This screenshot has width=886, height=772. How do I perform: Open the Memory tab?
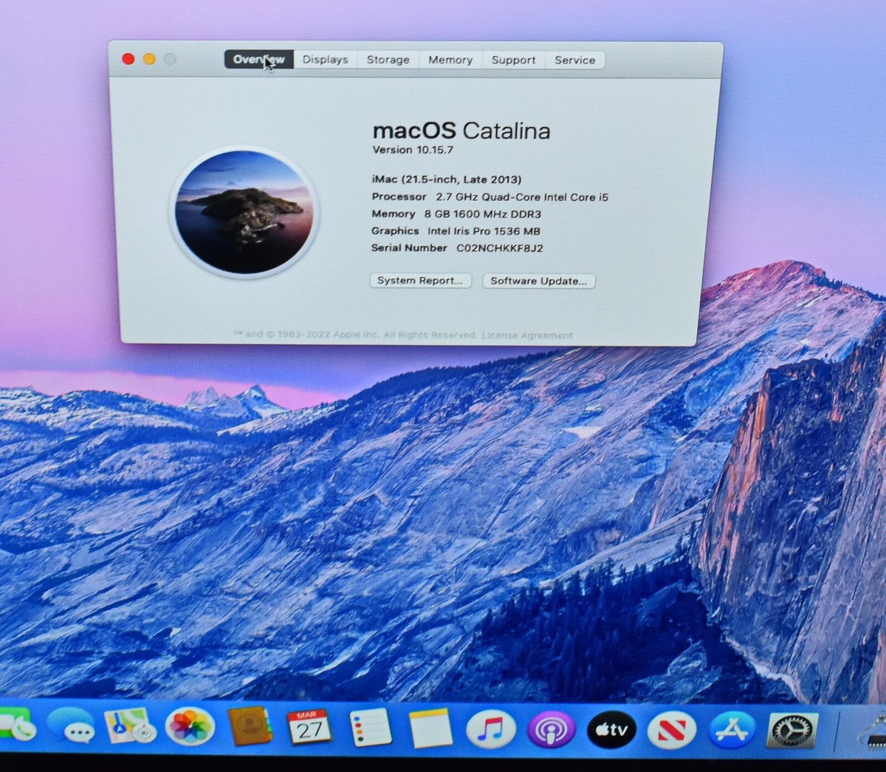[450, 60]
